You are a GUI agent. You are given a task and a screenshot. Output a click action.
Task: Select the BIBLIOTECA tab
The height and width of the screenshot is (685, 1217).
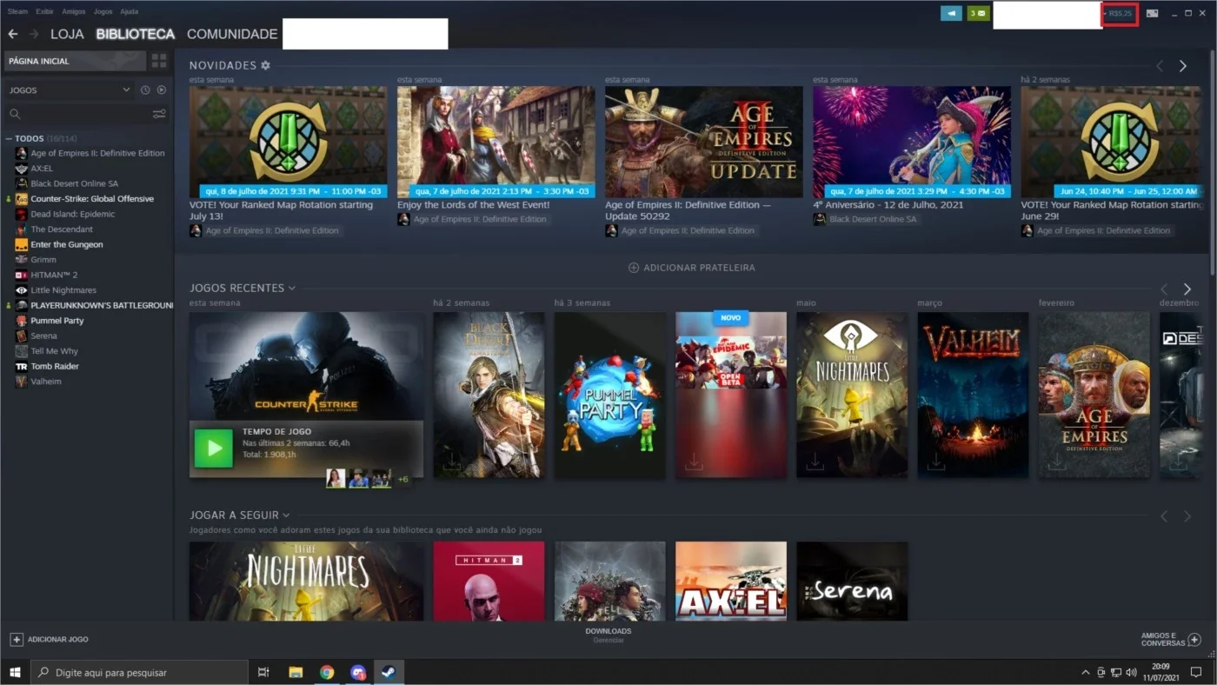click(136, 34)
